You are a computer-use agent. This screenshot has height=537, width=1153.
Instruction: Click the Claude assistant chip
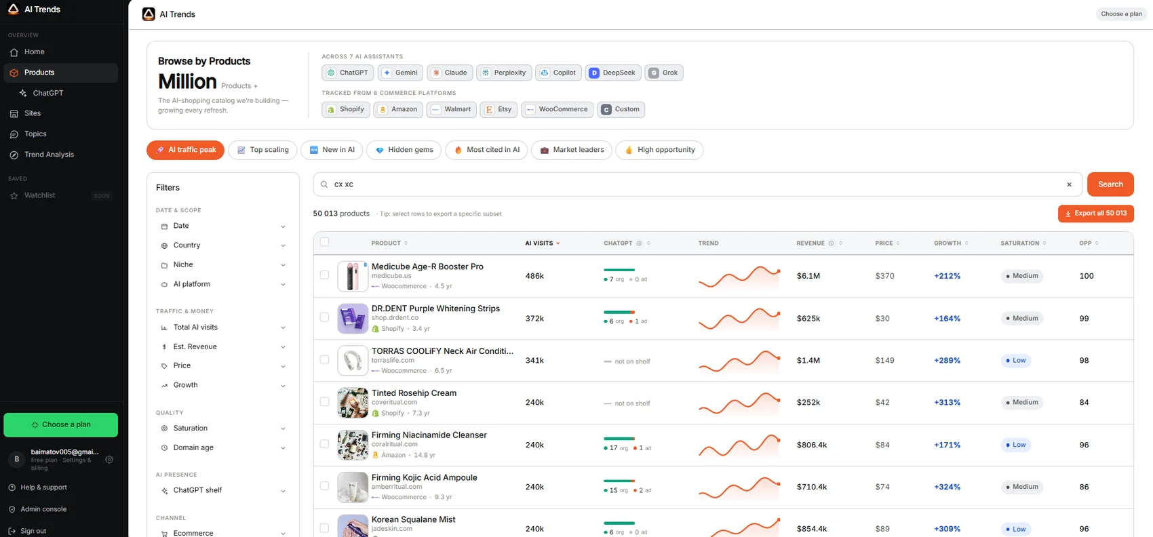click(450, 73)
